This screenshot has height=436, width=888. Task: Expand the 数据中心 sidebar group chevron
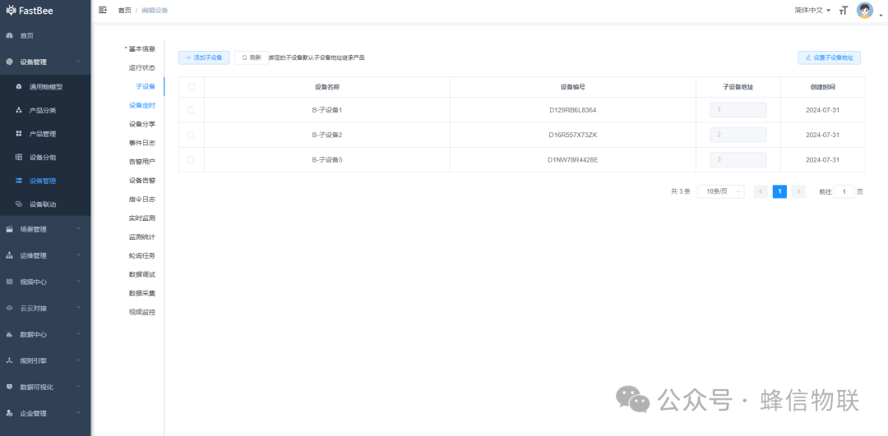pos(79,333)
